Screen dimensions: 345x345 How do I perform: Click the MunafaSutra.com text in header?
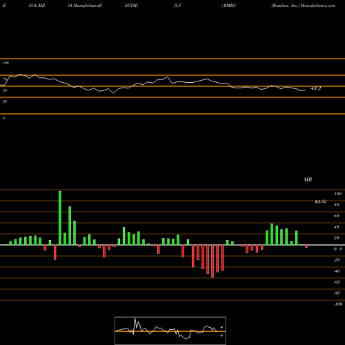pyautogui.click(x=318, y=6)
